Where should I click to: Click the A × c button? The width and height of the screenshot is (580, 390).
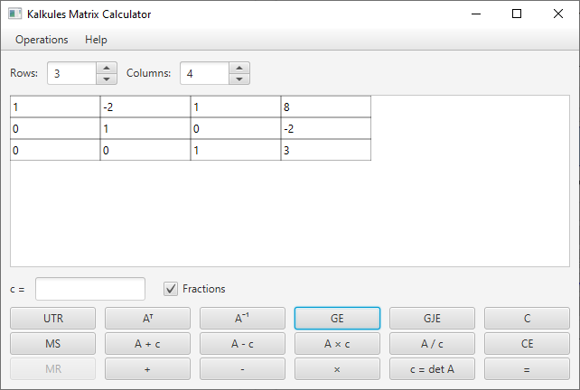pos(337,343)
